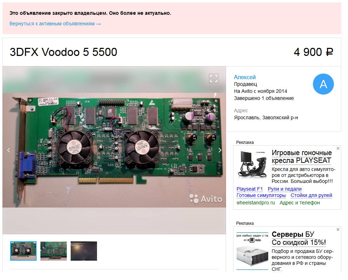Open Стойки для рулей link
348x280 pixels.
coord(311,195)
